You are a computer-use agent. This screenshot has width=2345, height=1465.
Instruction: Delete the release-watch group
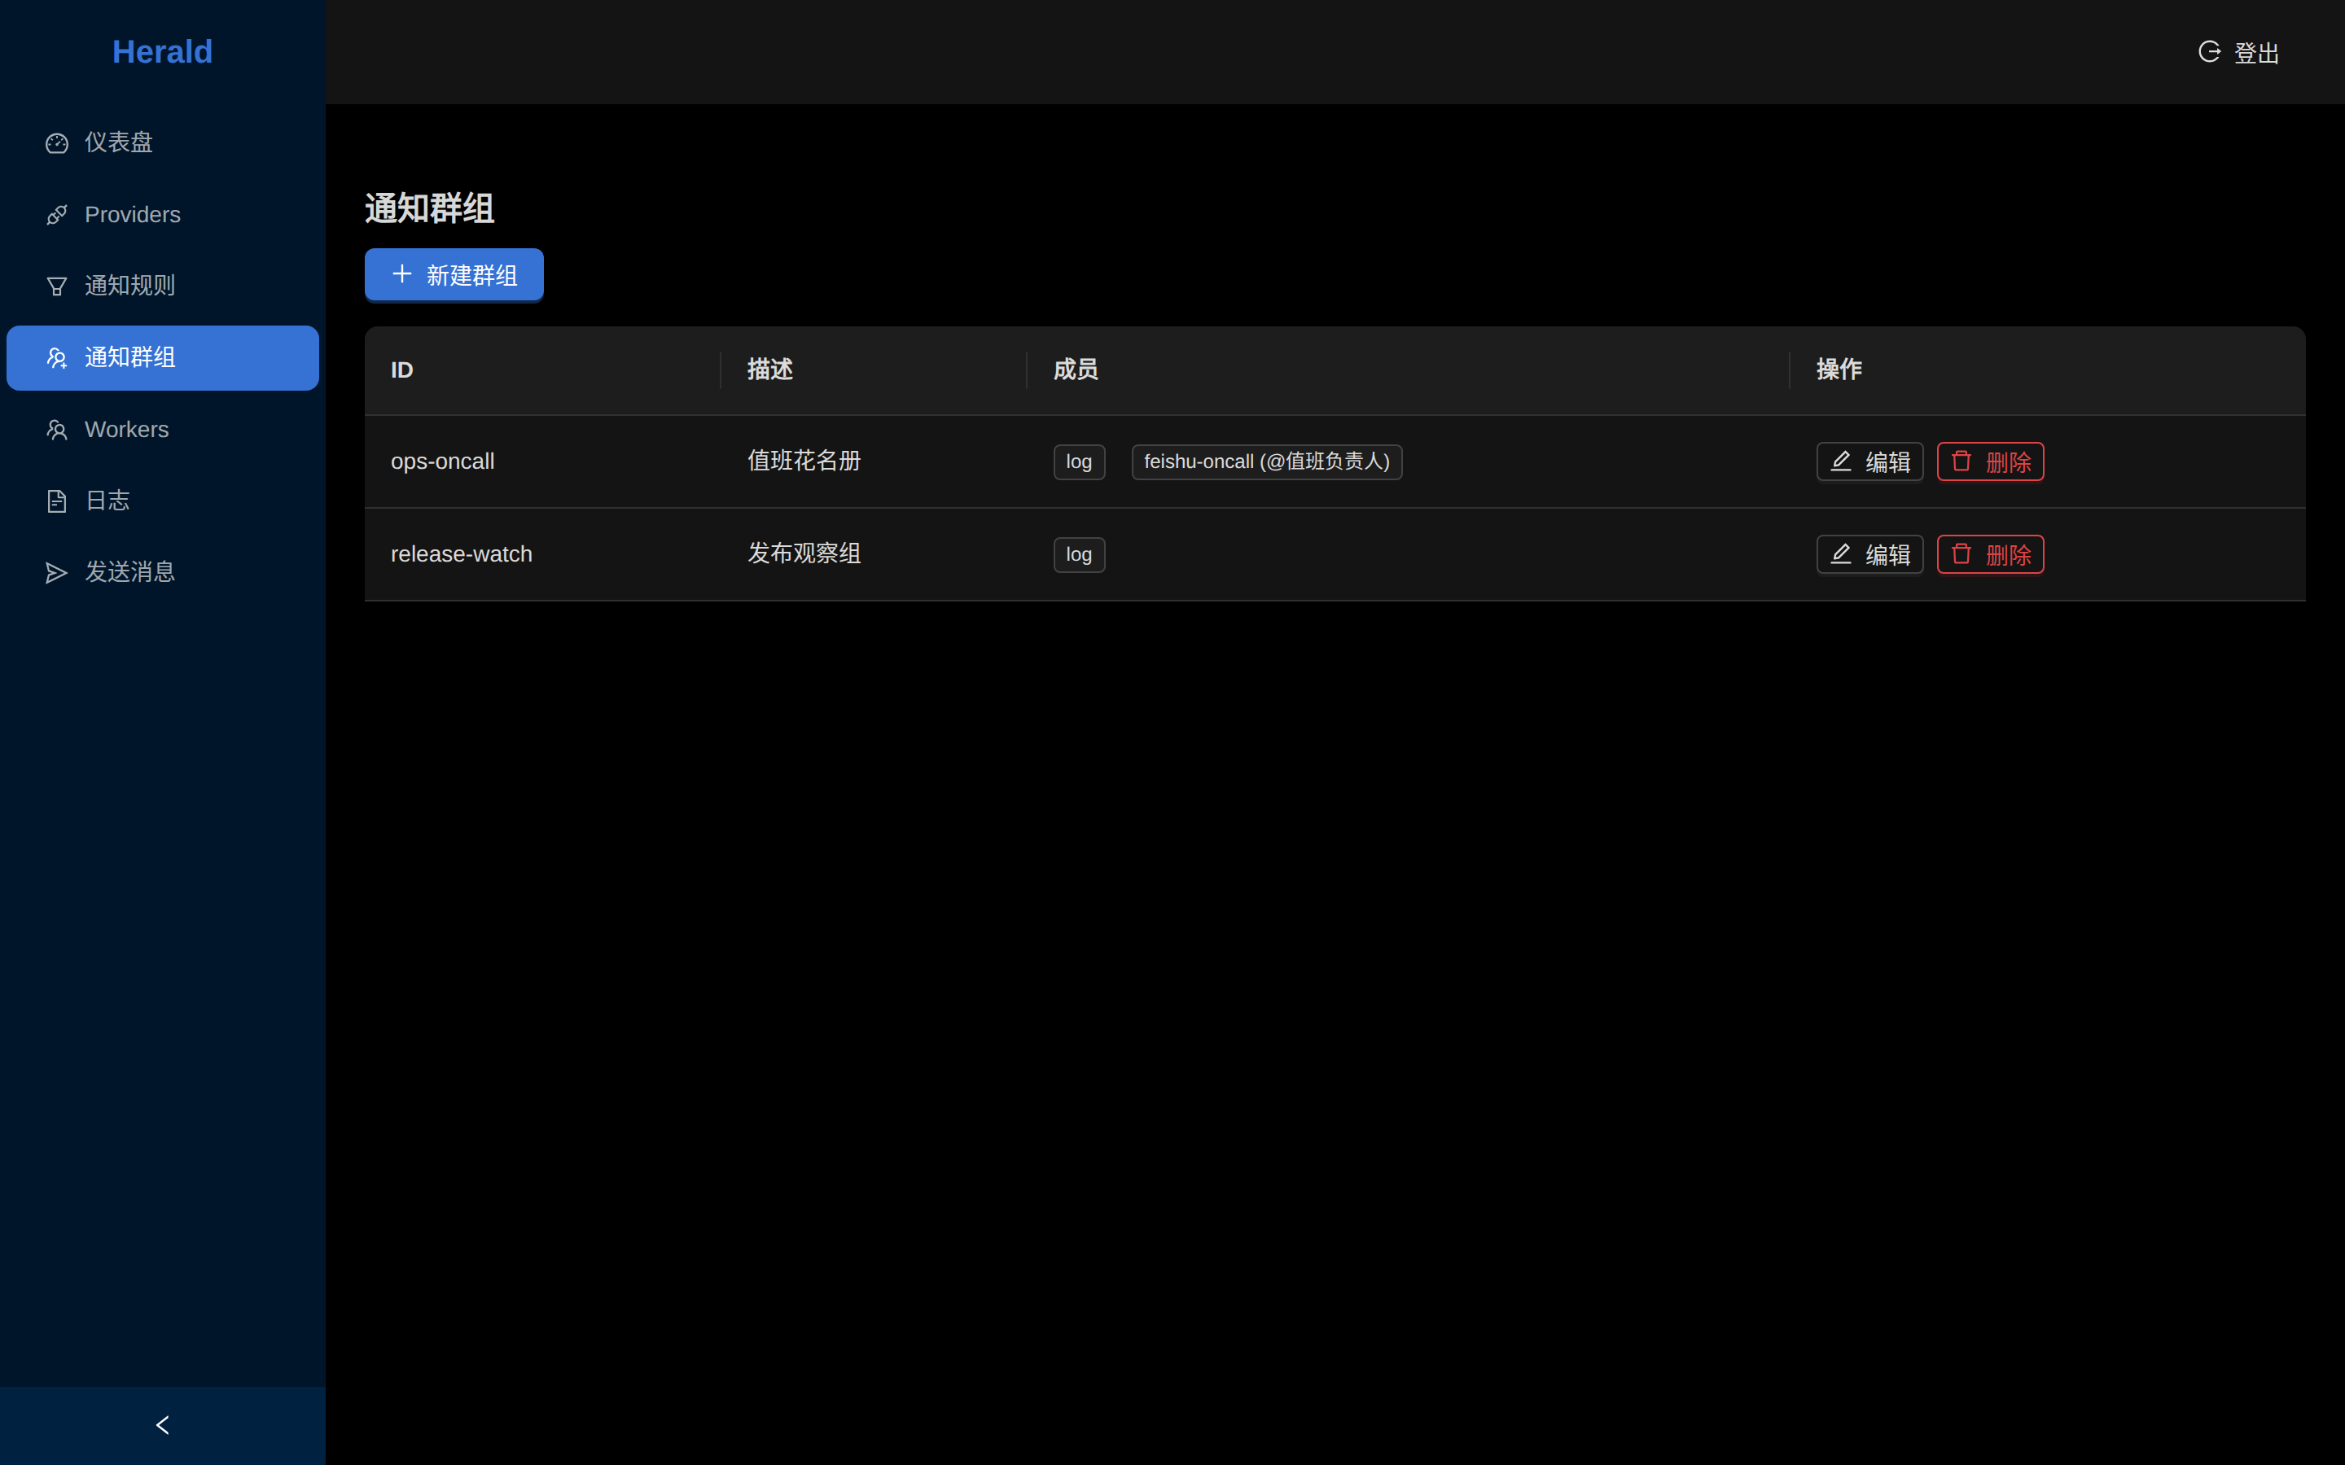(1990, 555)
